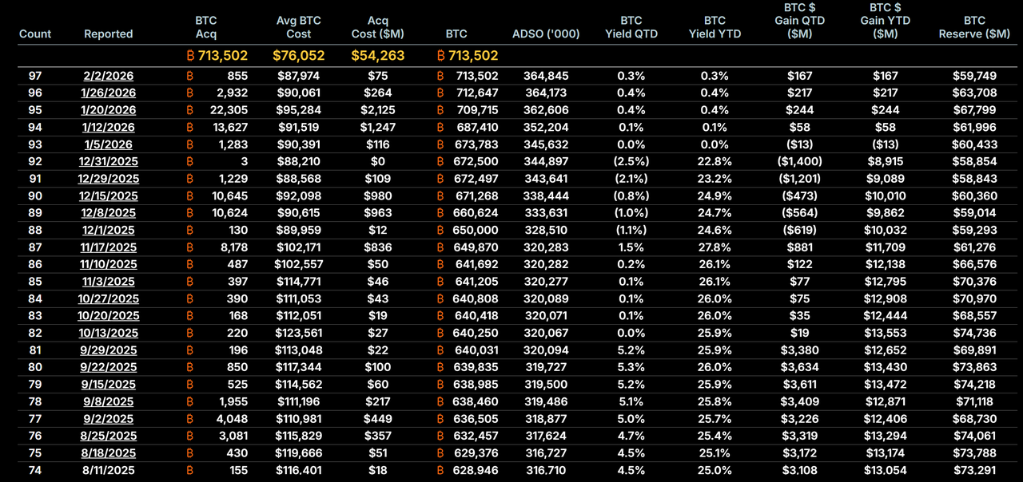Click Bitcoin symbol beside 13,627 BTC acquired

(189, 128)
